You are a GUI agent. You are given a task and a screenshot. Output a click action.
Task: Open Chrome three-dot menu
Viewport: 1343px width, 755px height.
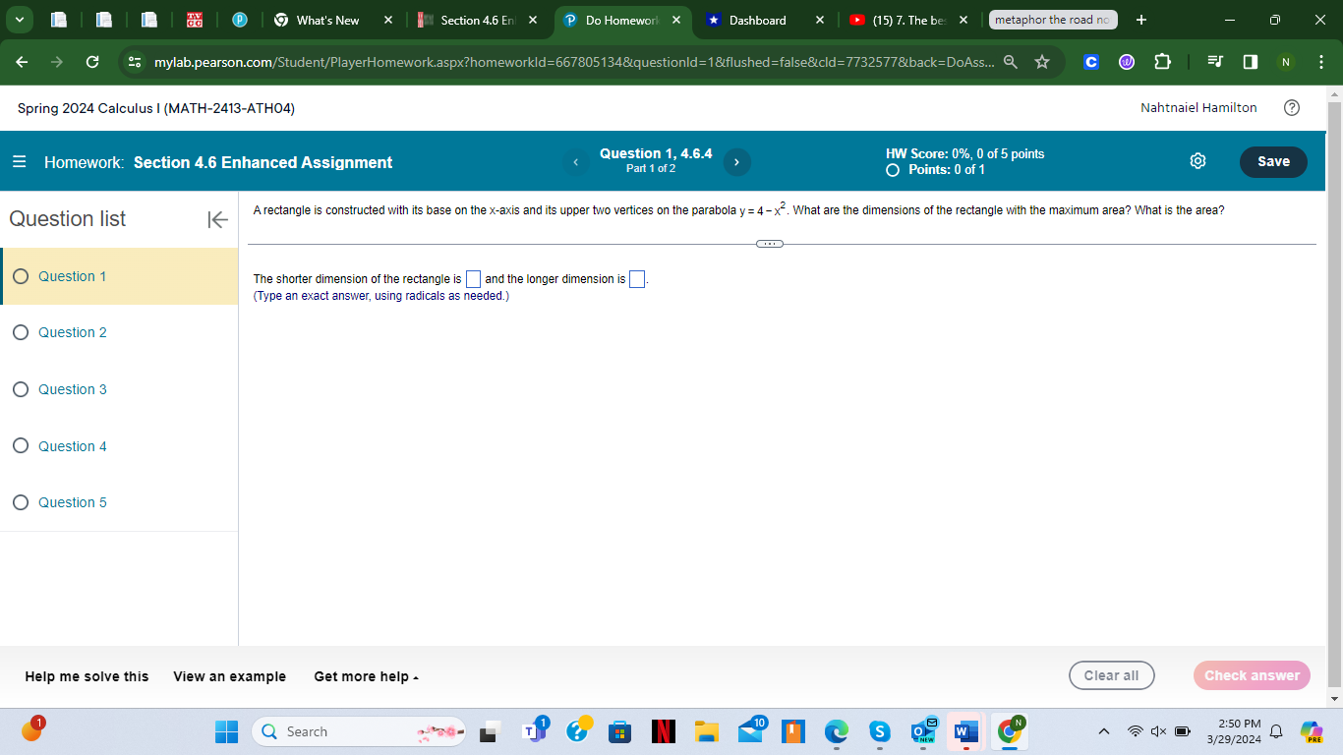coord(1320,62)
